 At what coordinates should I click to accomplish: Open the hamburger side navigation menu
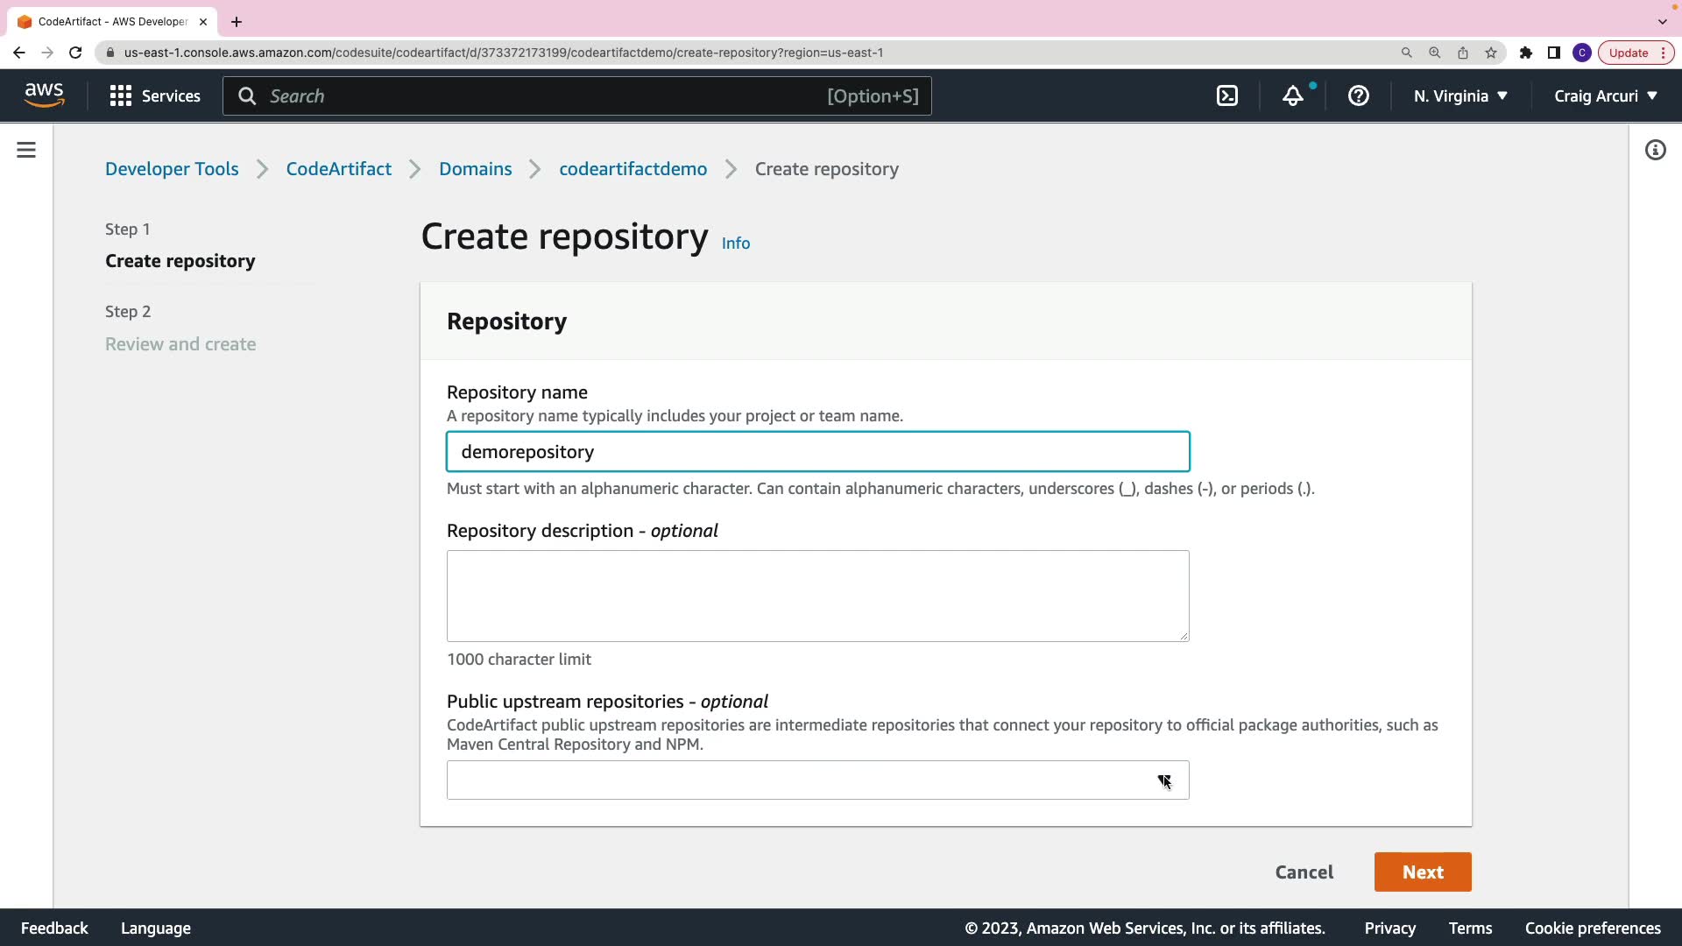tap(26, 151)
